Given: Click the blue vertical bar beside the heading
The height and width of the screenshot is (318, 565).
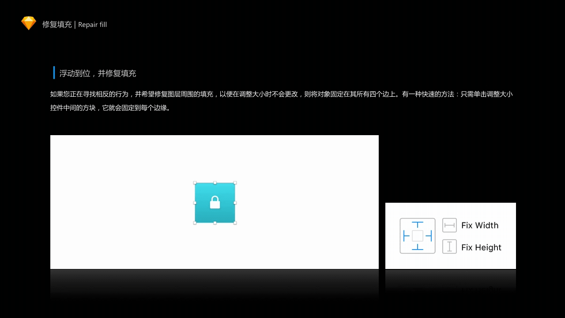Looking at the screenshot, I should pos(54,72).
